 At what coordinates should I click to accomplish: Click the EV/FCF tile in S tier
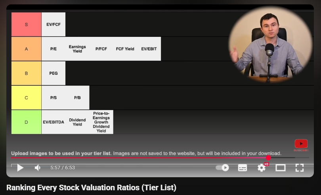tap(53, 25)
